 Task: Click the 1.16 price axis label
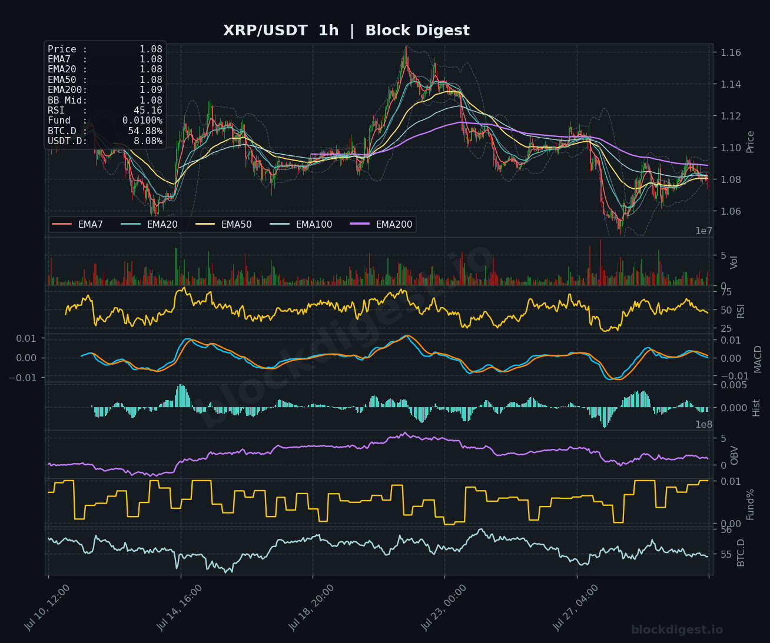[x=731, y=53]
